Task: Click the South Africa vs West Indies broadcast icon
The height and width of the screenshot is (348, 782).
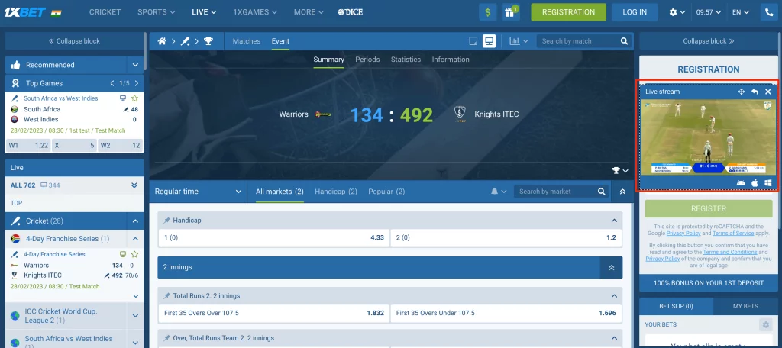Action: point(123,98)
